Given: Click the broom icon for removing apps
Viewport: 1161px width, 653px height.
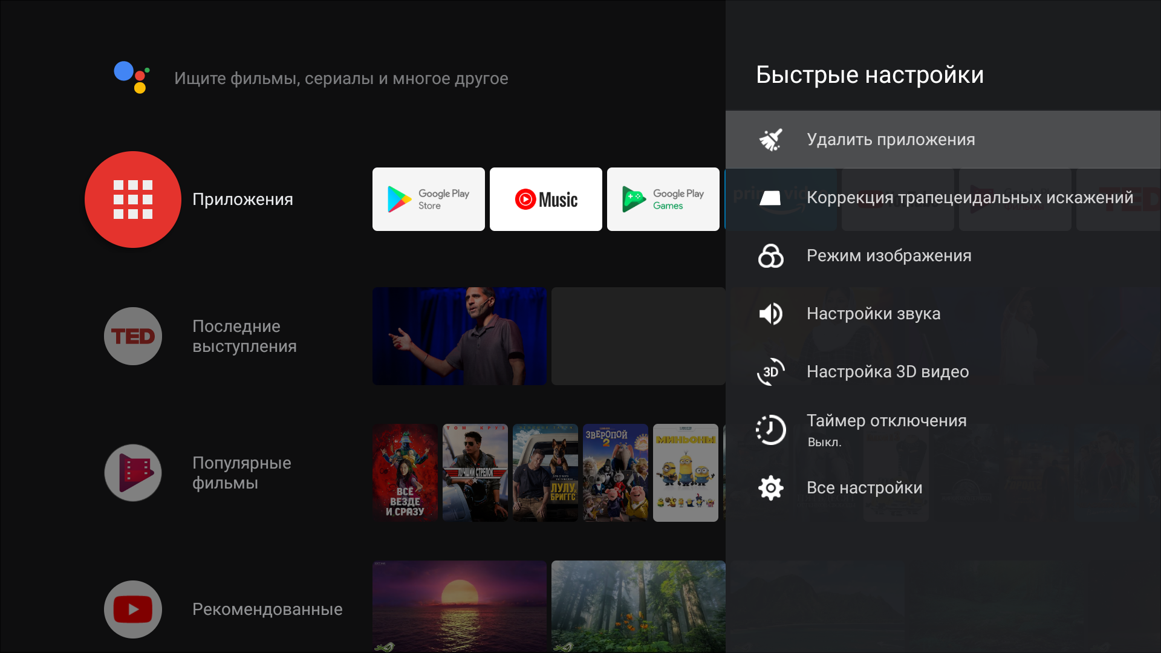Looking at the screenshot, I should [x=770, y=140].
